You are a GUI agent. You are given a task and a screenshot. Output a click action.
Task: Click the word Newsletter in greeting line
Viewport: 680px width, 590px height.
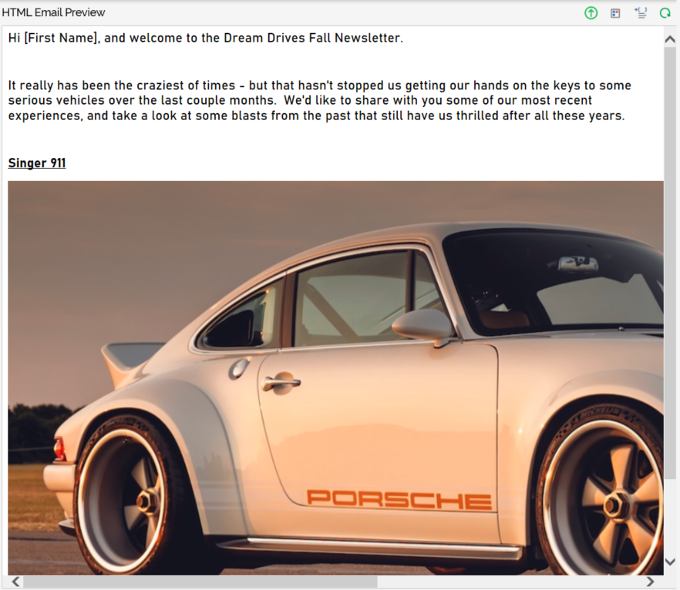(x=367, y=38)
